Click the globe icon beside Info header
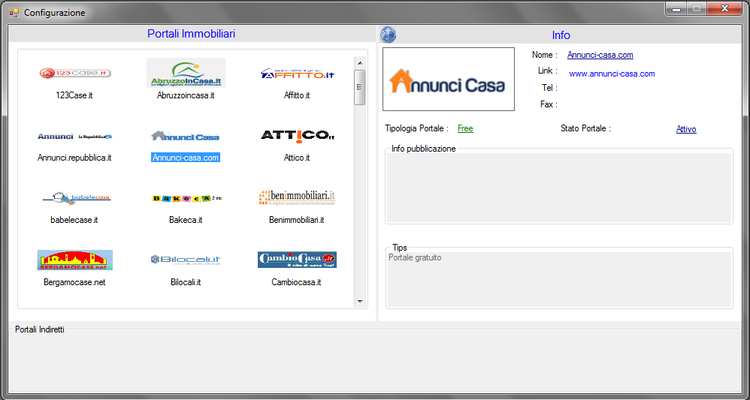Image resolution: width=750 pixels, height=400 pixels. [388, 35]
